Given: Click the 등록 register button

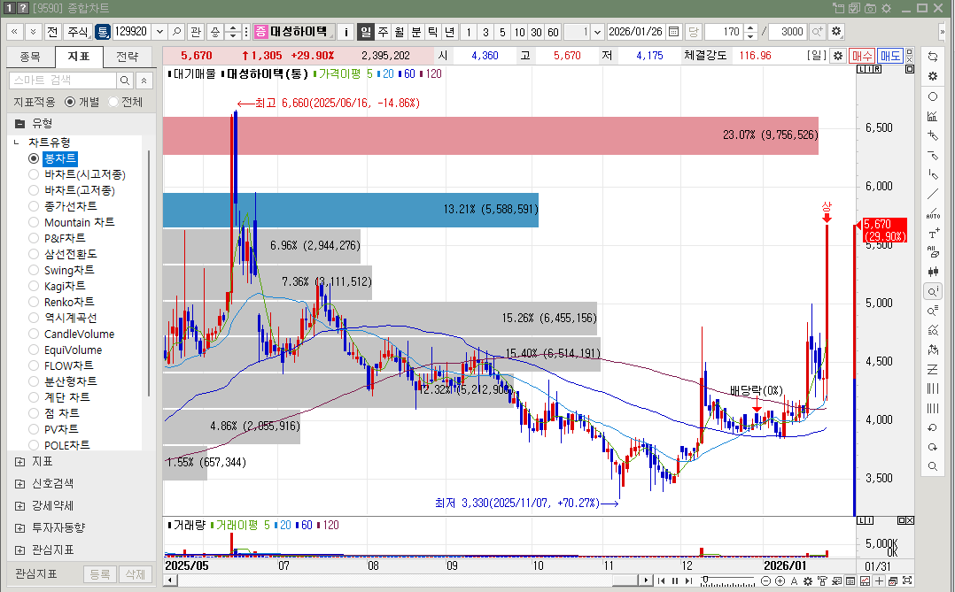Looking at the screenshot, I should click(100, 573).
